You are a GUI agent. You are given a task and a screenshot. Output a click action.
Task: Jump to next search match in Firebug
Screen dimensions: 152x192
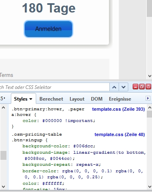point(123,87)
